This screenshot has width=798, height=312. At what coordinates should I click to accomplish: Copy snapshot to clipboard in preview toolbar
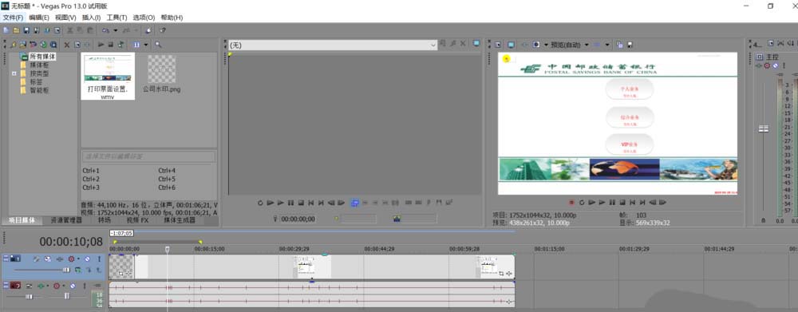(x=619, y=45)
